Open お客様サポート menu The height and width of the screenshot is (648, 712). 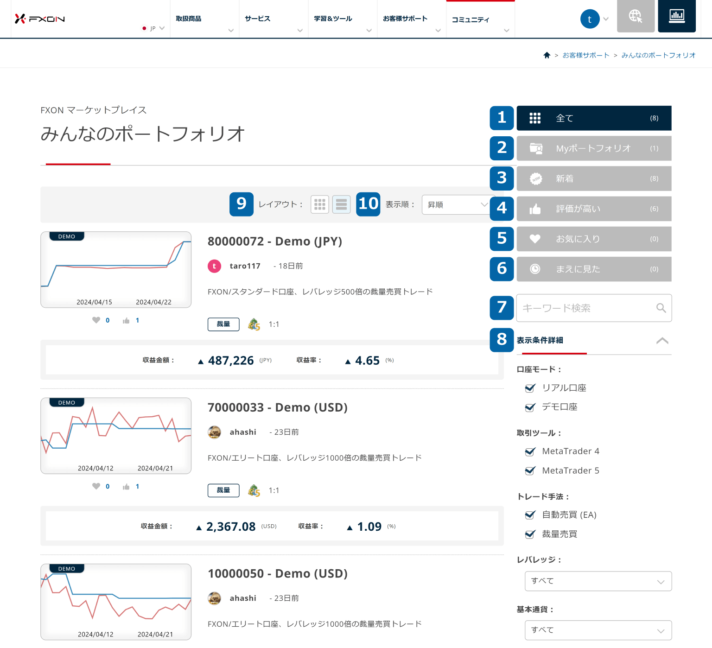click(412, 19)
